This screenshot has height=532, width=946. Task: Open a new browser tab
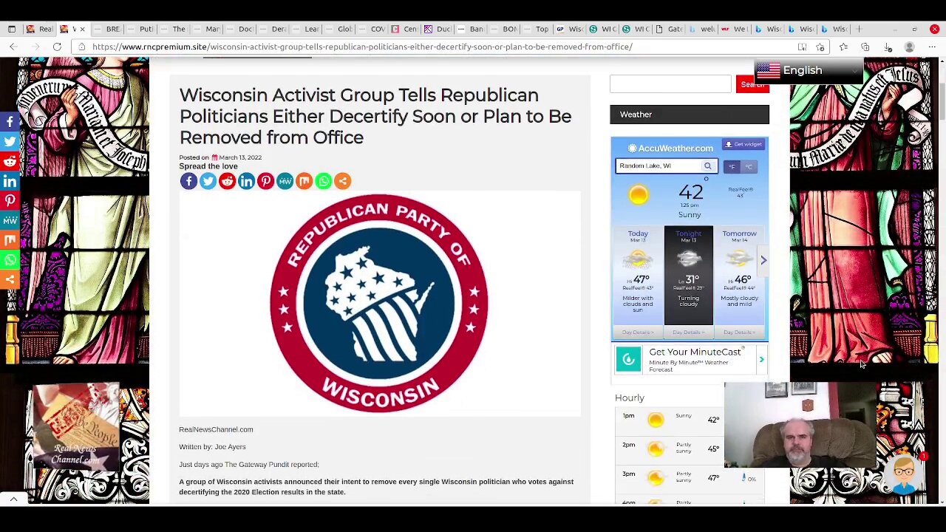[x=859, y=29]
